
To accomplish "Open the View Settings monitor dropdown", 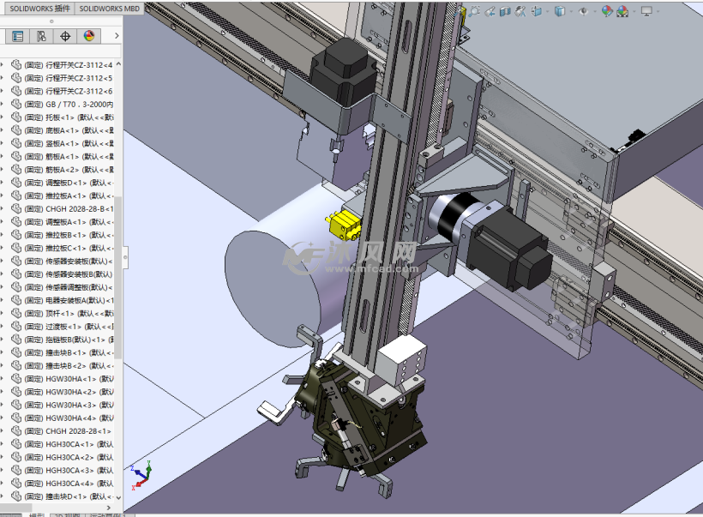I will click(x=646, y=12).
